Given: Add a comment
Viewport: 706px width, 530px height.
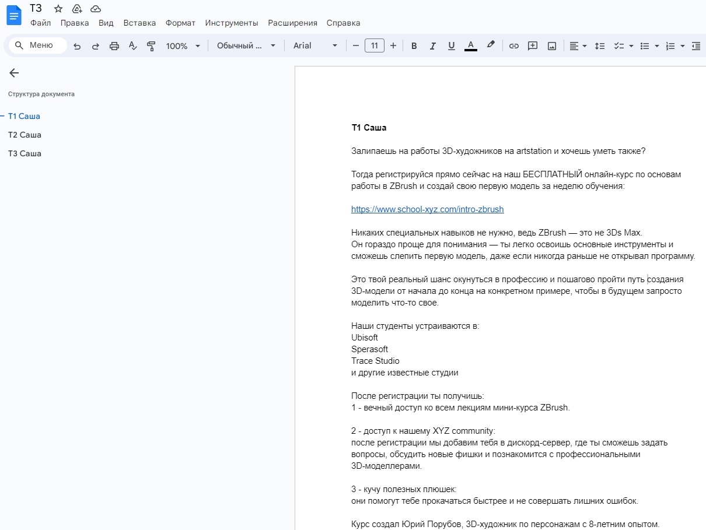Looking at the screenshot, I should [x=533, y=46].
